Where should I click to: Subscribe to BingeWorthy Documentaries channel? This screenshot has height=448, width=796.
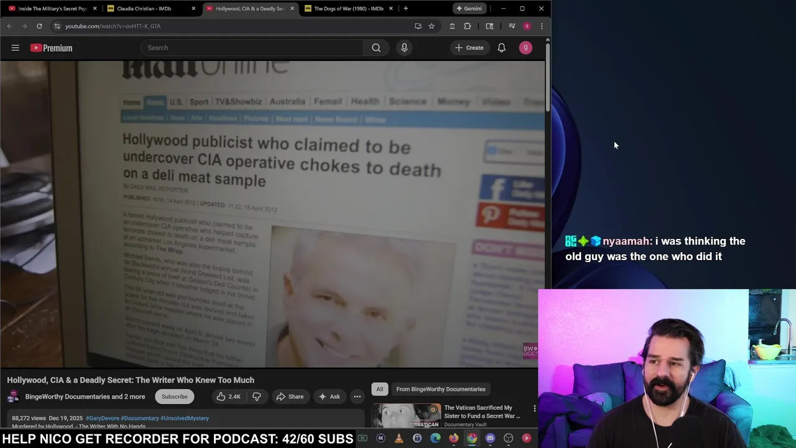pos(174,396)
